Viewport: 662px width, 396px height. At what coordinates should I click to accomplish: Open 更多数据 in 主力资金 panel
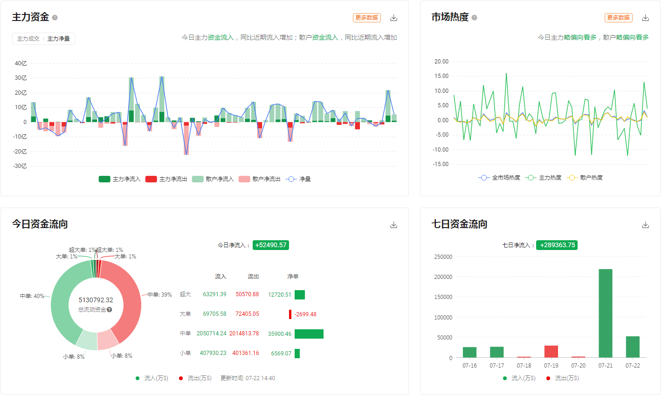pyautogui.click(x=366, y=18)
